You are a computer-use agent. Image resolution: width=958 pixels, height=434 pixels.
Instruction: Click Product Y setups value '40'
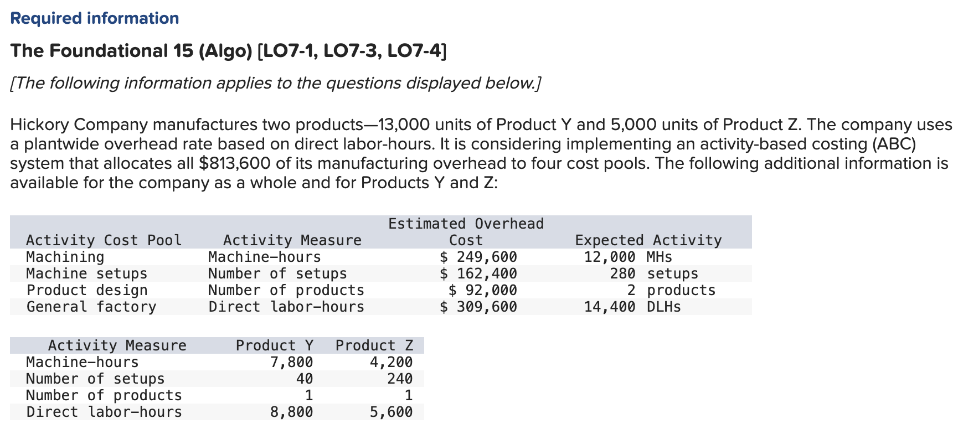[305, 379]
